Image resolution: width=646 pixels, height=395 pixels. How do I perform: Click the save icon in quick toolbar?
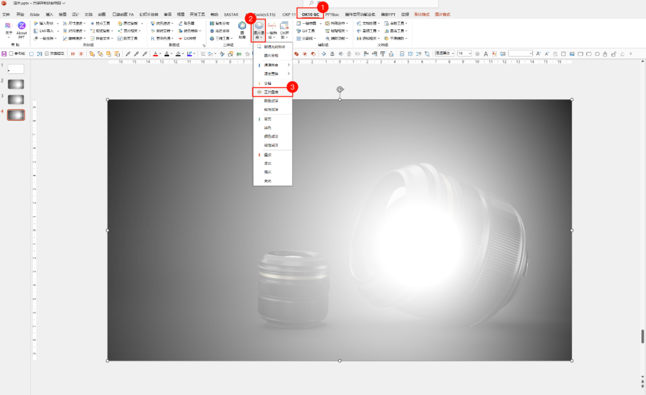pyautogui.click(x=4, y=54)
